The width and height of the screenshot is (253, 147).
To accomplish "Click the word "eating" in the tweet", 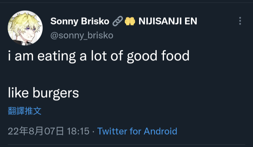I will tap(57, 56).
